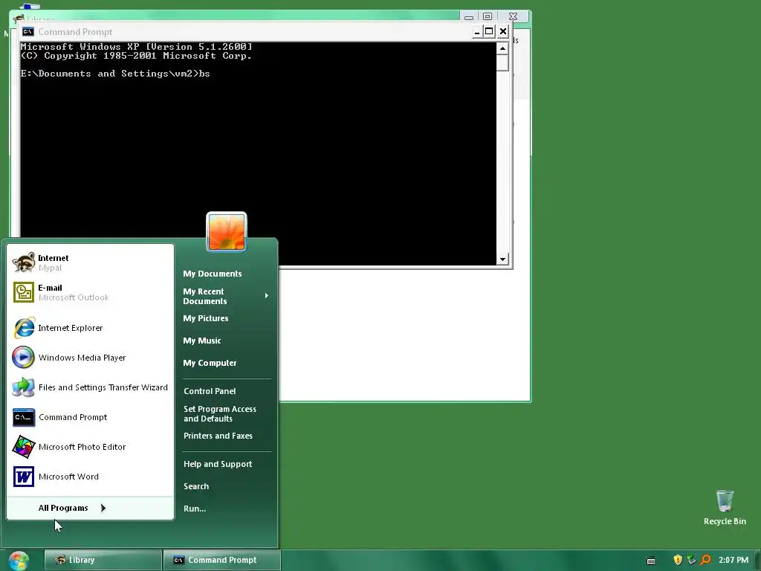761x571 pixels.
Task: Launch Windows Media Player icon
Action: pyautogui.click(x=23, y=358)
